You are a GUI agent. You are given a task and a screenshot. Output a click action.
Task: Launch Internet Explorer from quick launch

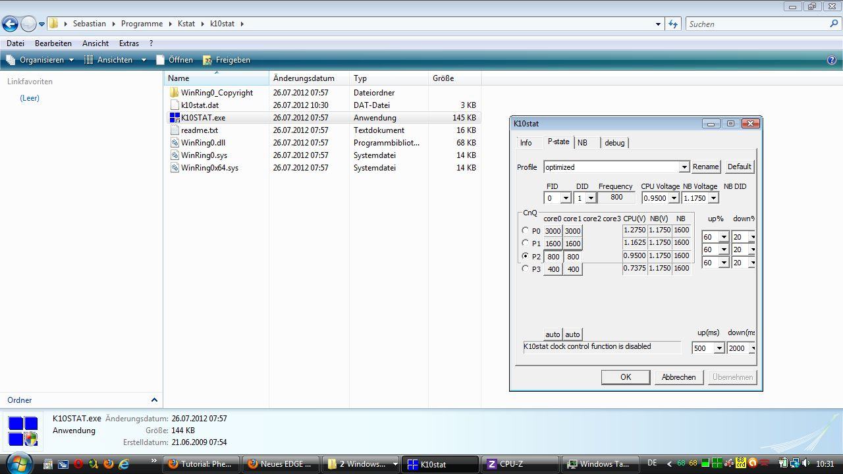(124, 464)
